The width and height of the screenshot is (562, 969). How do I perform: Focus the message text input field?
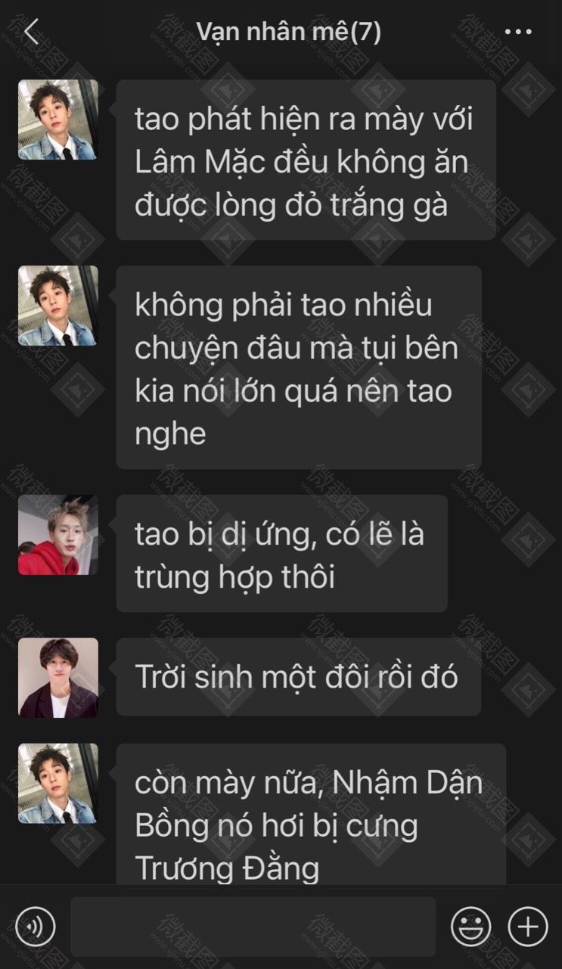[x=253, y=927]
